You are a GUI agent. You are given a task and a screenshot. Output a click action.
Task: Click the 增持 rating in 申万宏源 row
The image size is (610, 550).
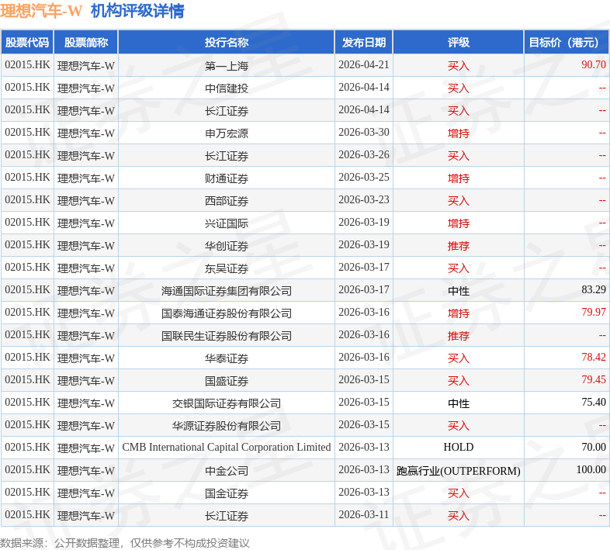coord(459,133)
